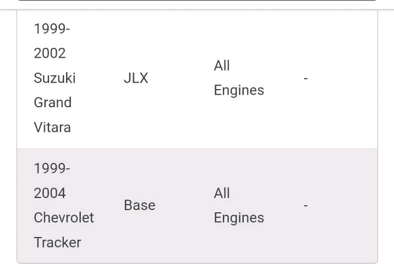Image resolution: width=394 pixels, height=275 pixels.
Task: Click the table's bottom border under Tracker row
Action: point(197,263)
